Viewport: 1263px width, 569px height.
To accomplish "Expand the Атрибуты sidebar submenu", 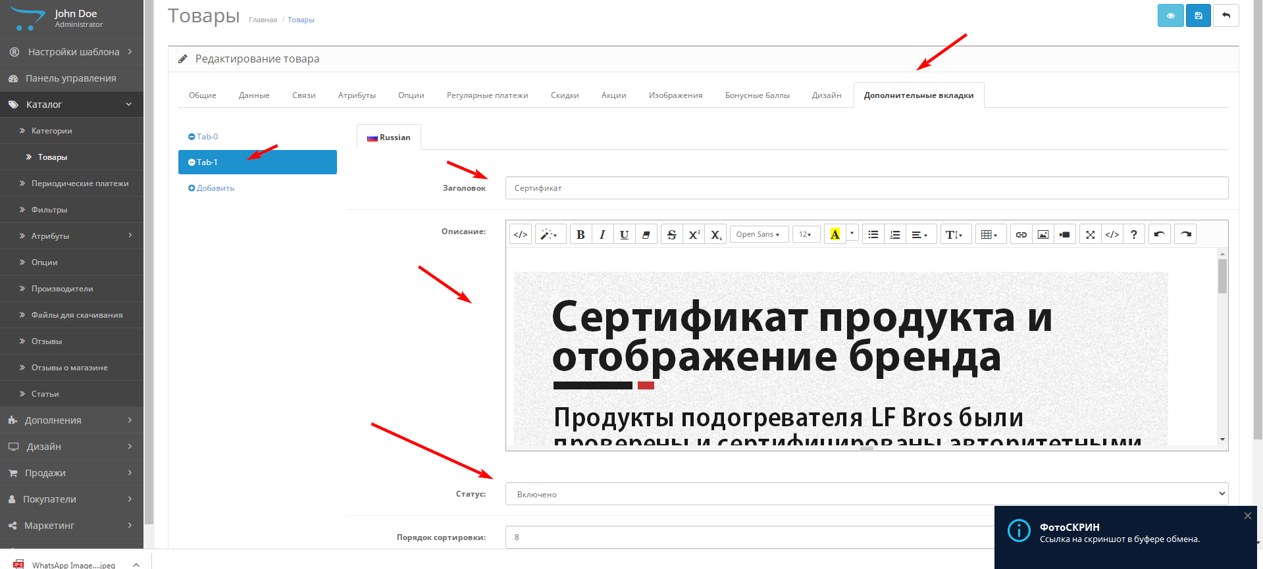I will [x=72, y=236].
